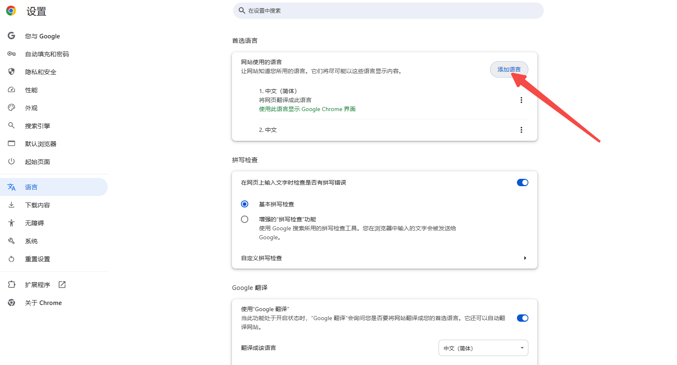This screenshot has width=677, height=365.
Task: Click the Chrome icon beside 关于 Chrome
Action: click(x=11, y=303)
